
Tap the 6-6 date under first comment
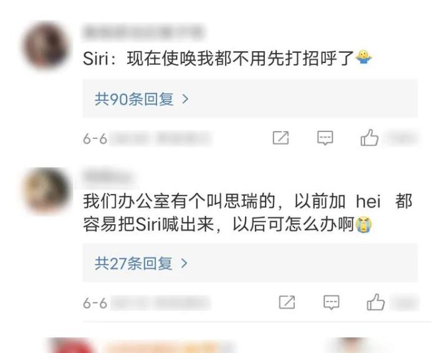[95, 139]
